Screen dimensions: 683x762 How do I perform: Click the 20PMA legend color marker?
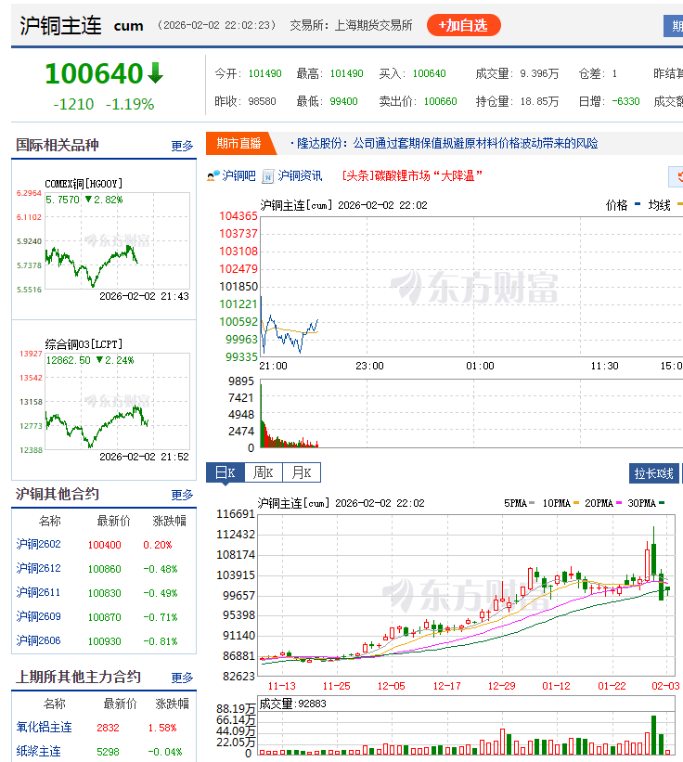619,503
